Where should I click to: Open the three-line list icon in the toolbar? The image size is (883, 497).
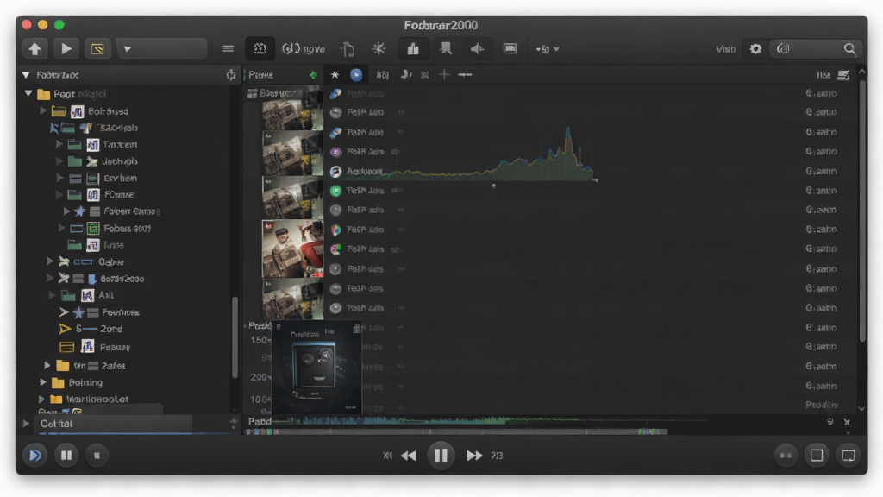click(228, 49)
